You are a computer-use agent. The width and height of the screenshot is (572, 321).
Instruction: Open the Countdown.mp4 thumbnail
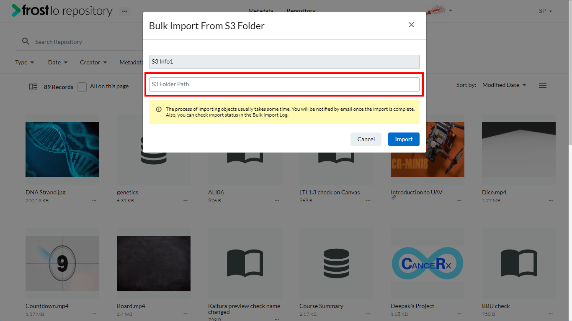point(62,263)
